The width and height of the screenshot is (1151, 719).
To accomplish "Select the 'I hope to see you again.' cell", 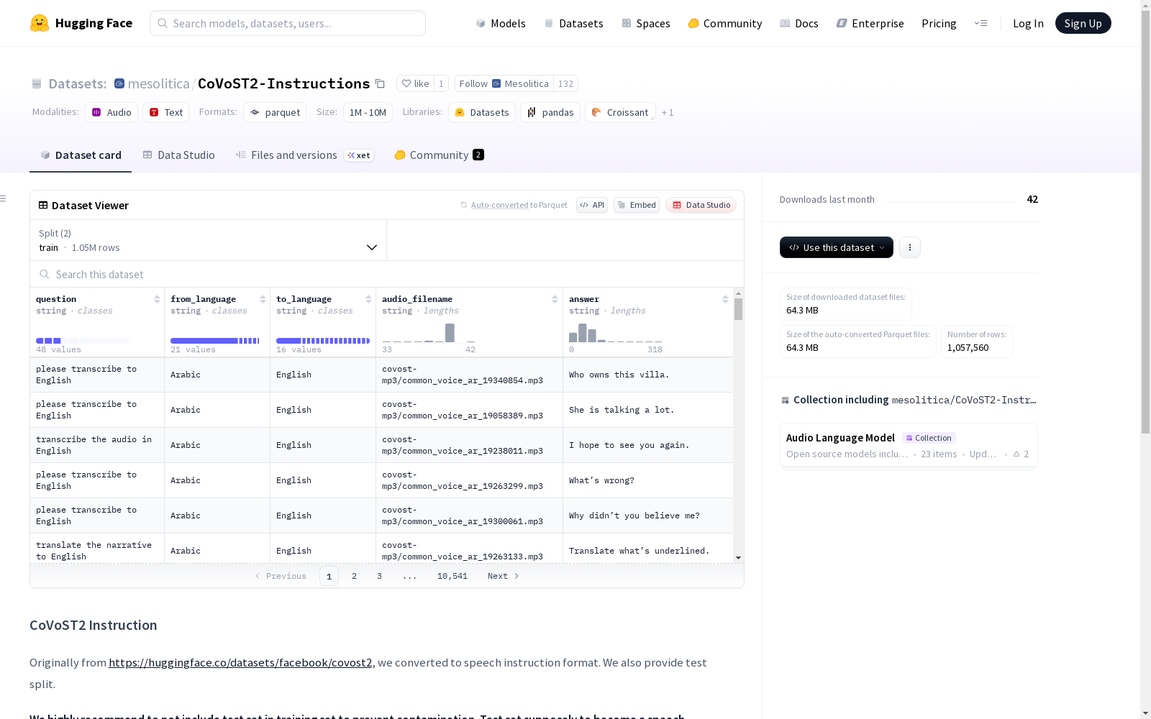I will (x=648, y=445).
